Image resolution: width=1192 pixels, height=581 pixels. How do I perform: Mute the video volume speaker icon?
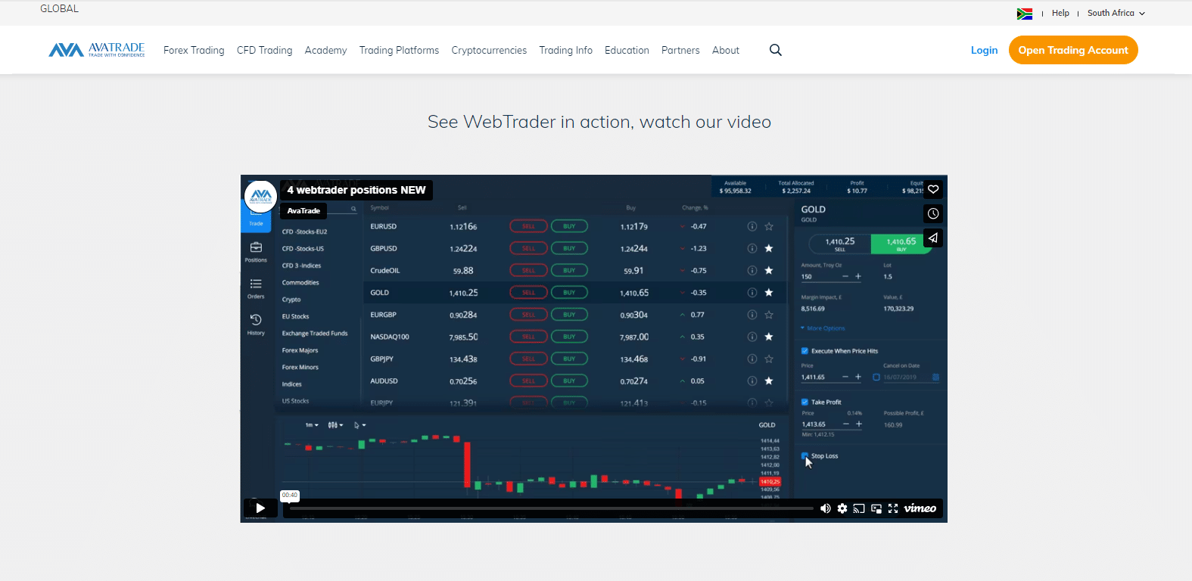[826, 508]
